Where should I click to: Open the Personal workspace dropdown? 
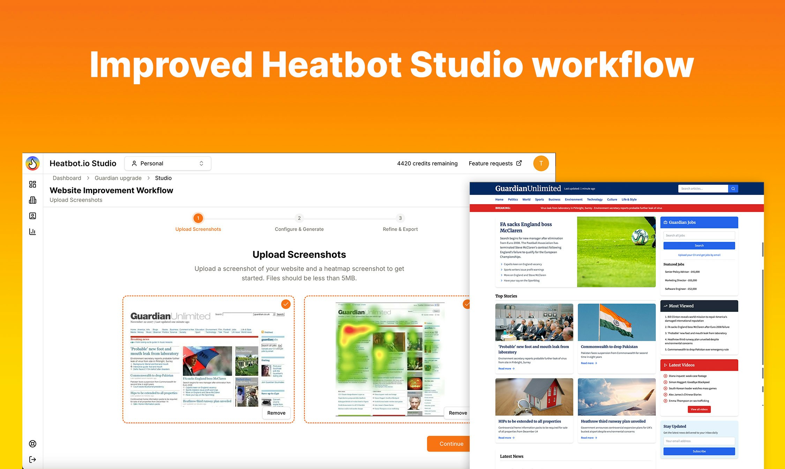167,163
